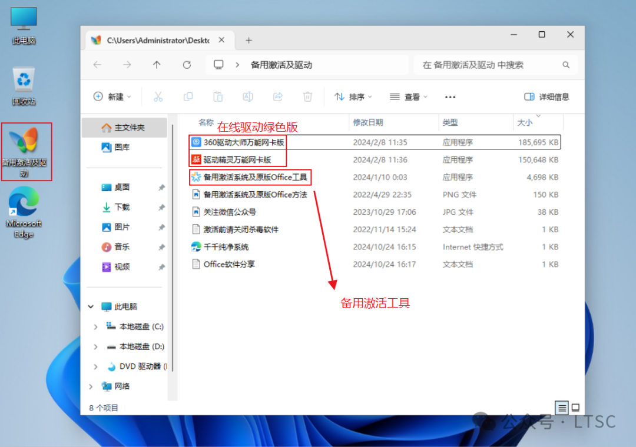The height and width of the screenshot is (447, 636).
Task: Select file 备用激活系统及原版Office方法
Action: coord(375,195)
